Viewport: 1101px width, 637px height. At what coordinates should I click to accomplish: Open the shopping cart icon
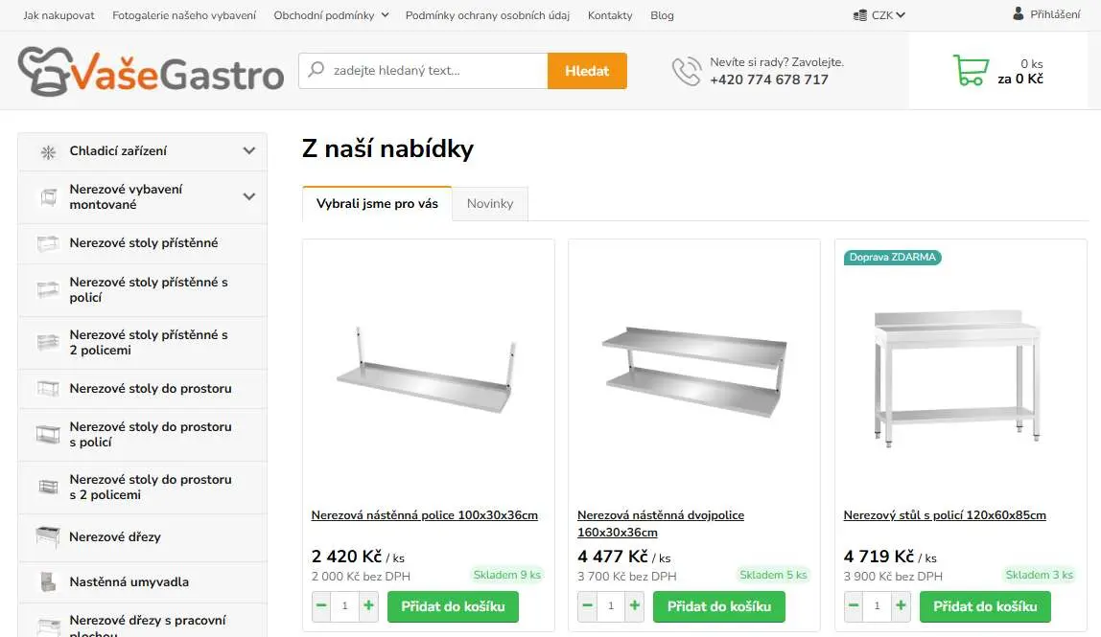(970, 70)
